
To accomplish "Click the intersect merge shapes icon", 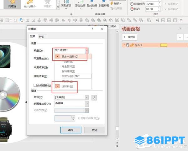I will [105, 20].
